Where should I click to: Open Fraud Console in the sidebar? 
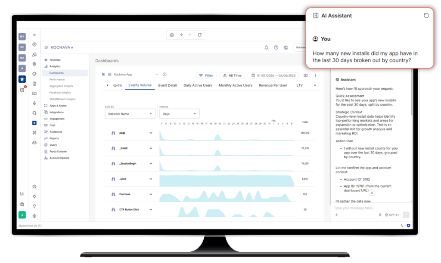(x=58, y=151)
